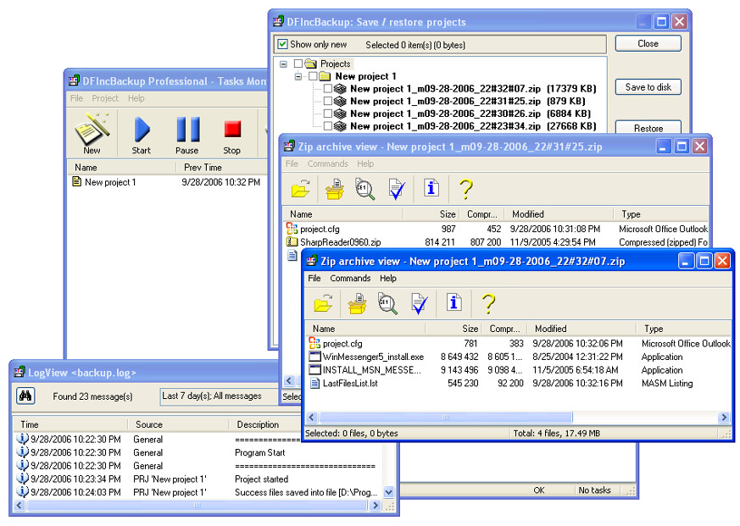740x526 pixels.
Task: Check the Projects root checkbox
Action: coord(298,64)
